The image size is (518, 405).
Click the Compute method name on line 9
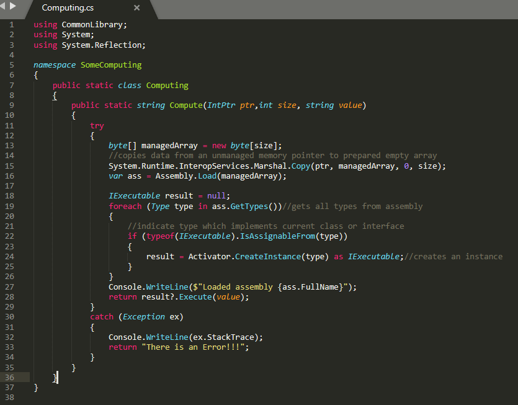click(x=186, y=105)
